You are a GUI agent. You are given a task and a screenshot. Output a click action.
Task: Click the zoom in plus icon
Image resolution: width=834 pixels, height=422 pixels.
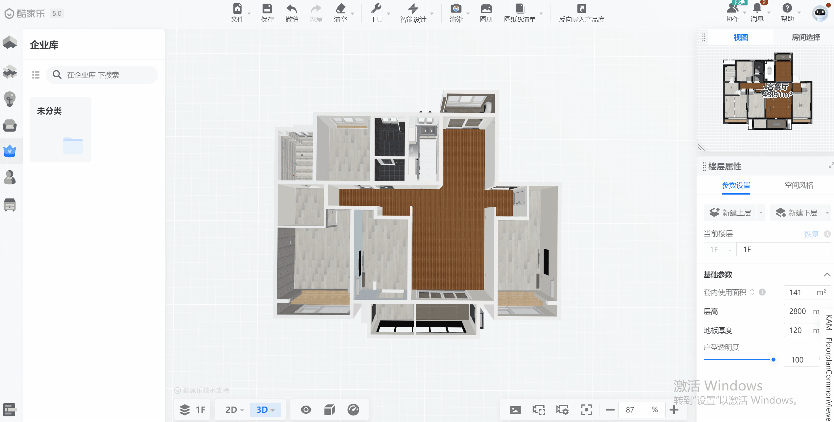(674, 410)
